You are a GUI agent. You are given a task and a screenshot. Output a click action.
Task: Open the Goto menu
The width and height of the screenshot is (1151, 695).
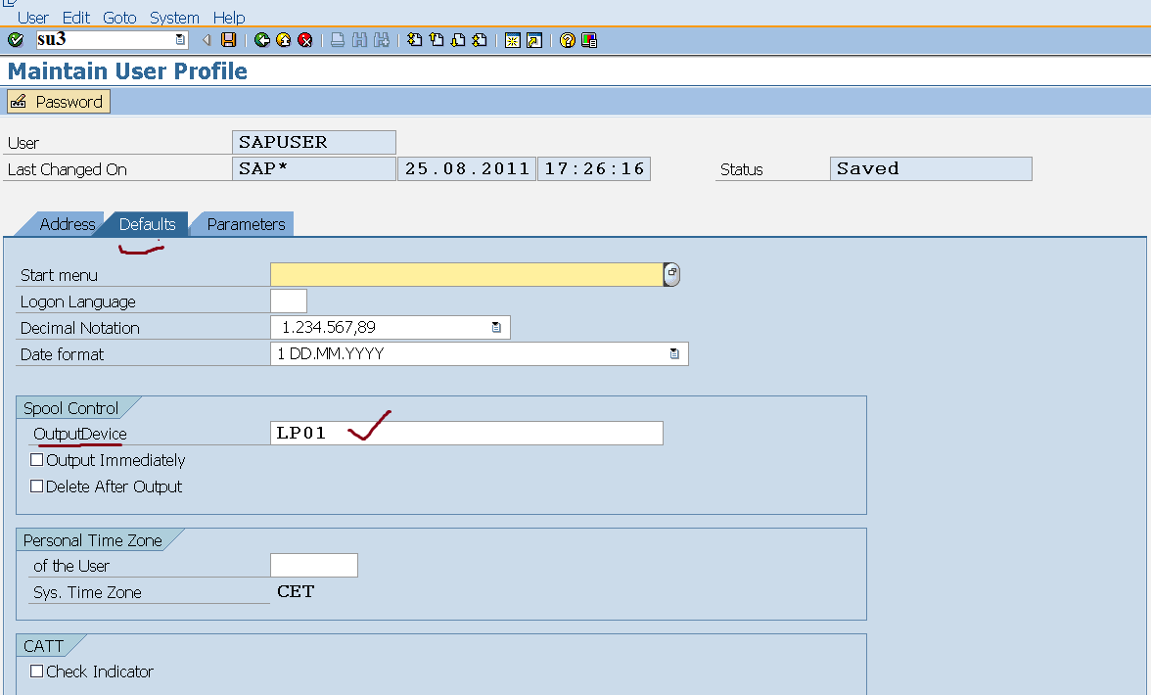point(119,17)
